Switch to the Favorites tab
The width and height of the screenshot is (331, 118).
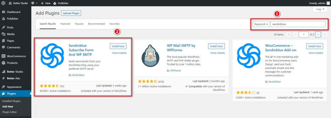tap(114, 24)
